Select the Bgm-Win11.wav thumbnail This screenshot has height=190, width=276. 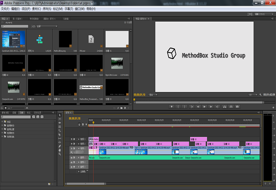[x=117, y=63]
